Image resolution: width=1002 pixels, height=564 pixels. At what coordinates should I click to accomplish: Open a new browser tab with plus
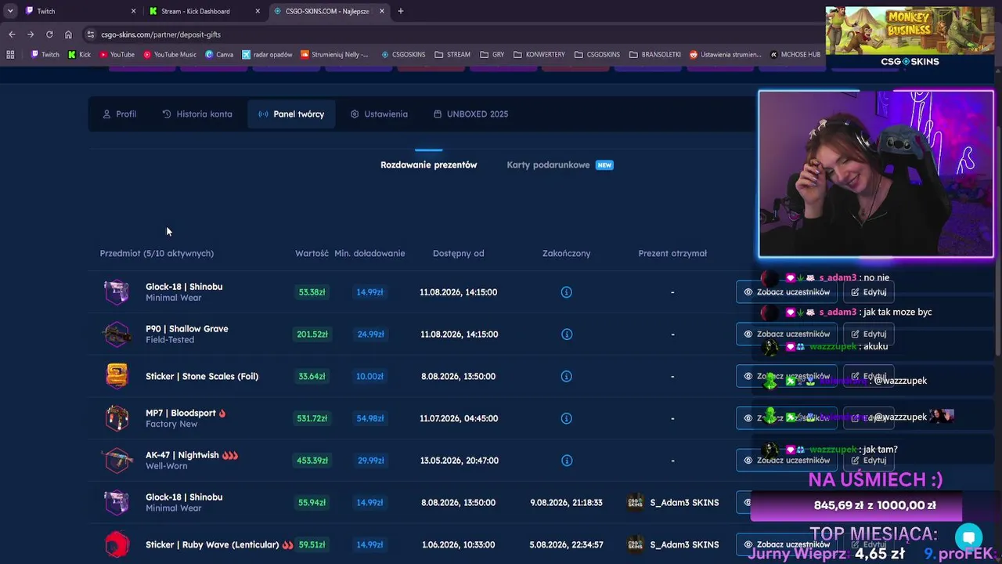(401, 11)
